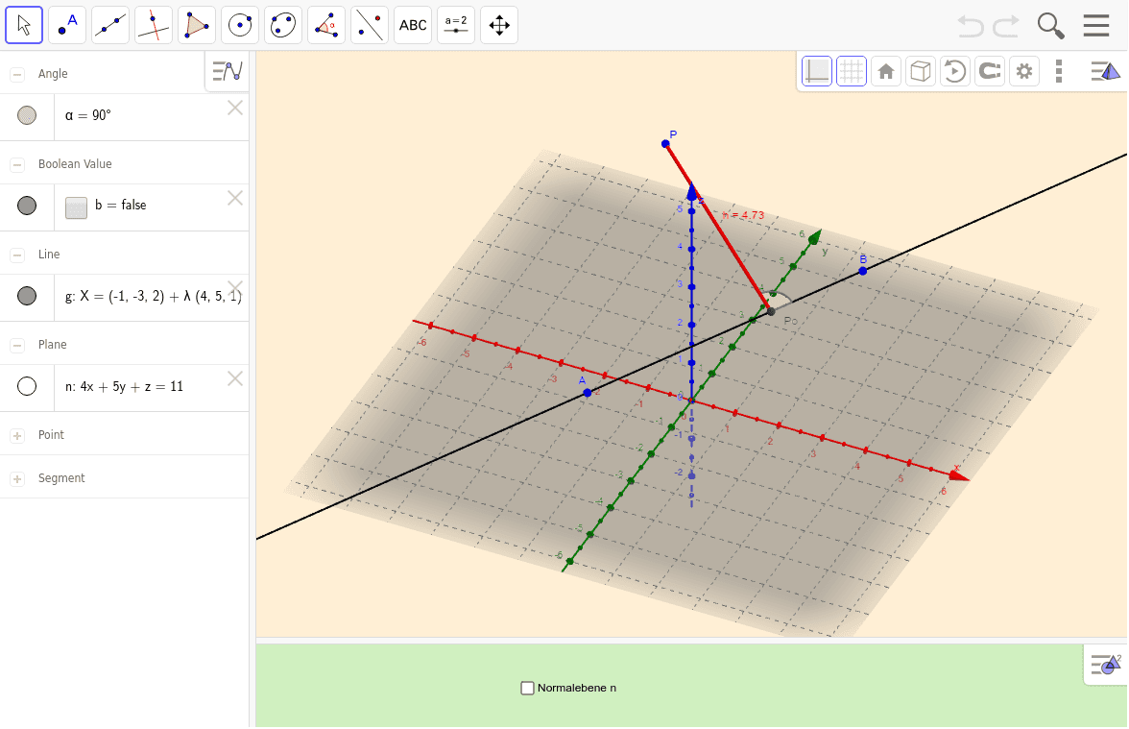
Task: Select the Move arrow tool
Action: [24, 25]
